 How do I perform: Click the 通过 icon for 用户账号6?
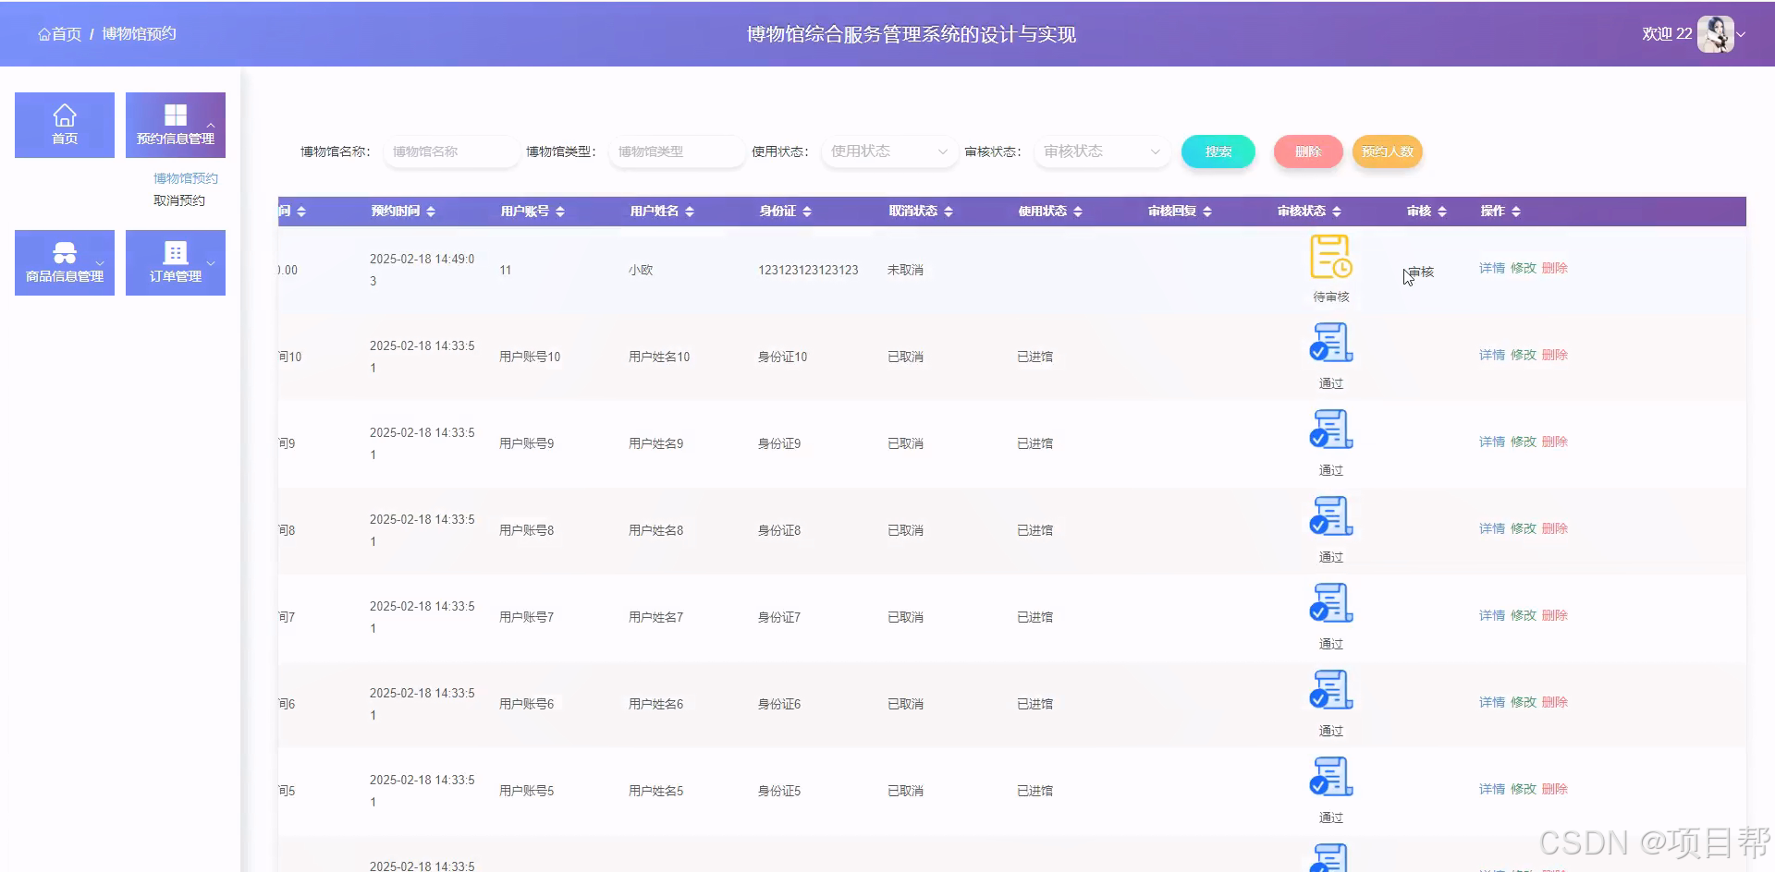click(x=1331, y=690)
